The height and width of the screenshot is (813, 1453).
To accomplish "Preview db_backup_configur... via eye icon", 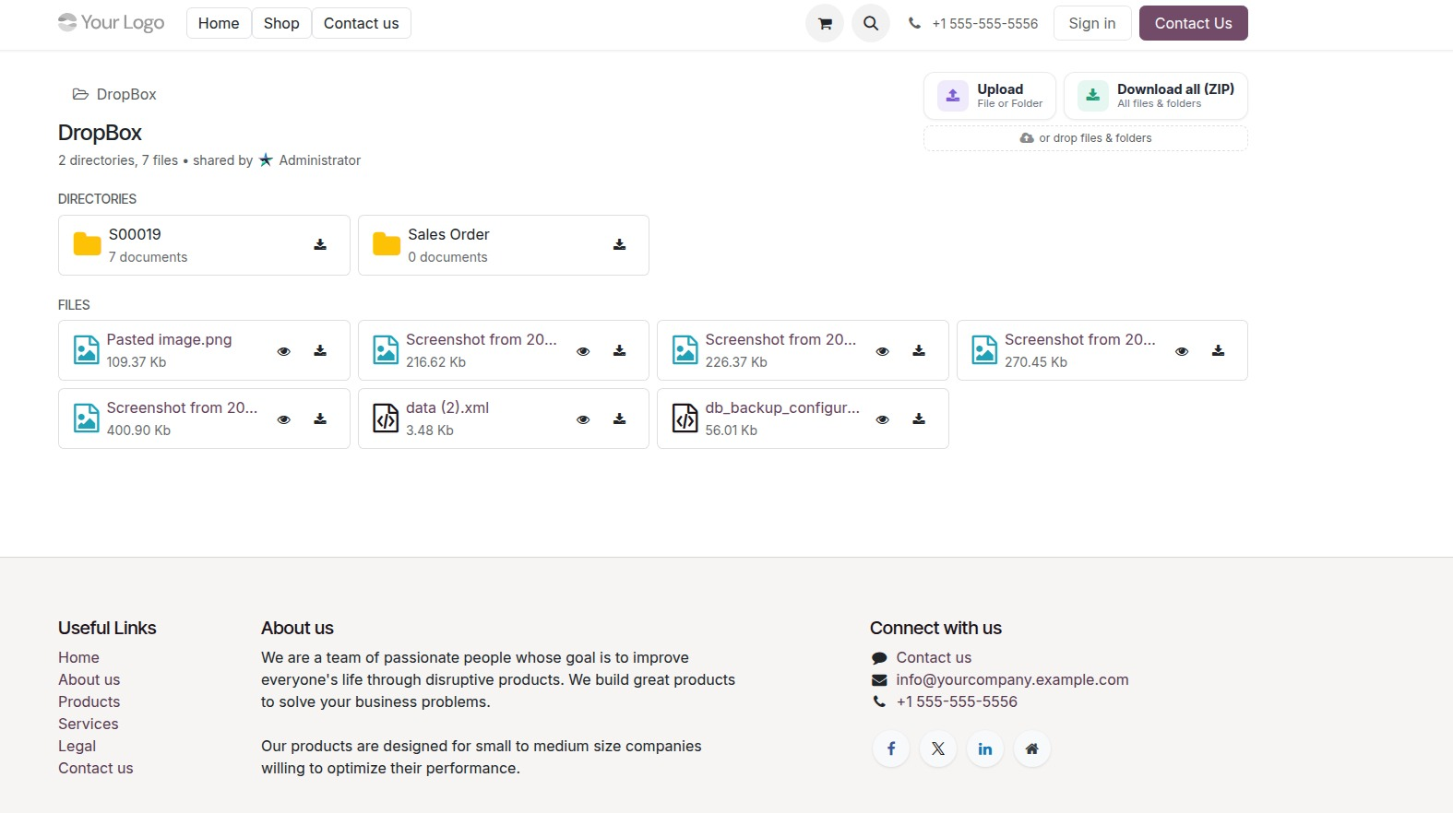I will click(883, 419).
